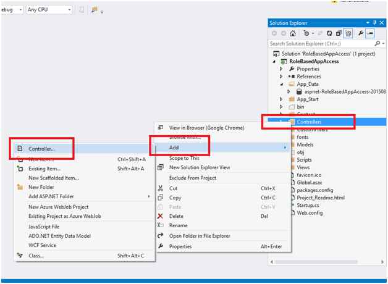Open the Add submenu
Viewport: 388px width, 284px height.
click(222, 148)
